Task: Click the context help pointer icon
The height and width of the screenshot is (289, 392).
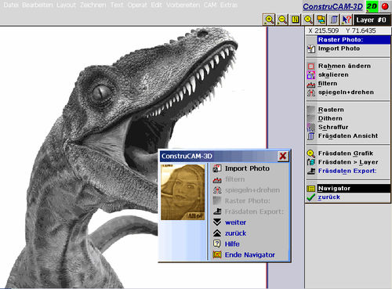Action: (347, 20)
